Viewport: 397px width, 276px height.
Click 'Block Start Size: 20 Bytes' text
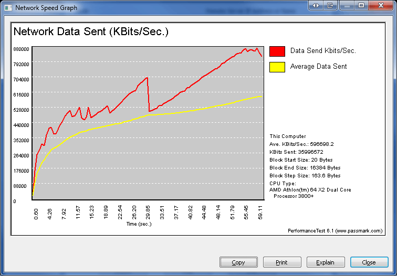click(301, 160)
